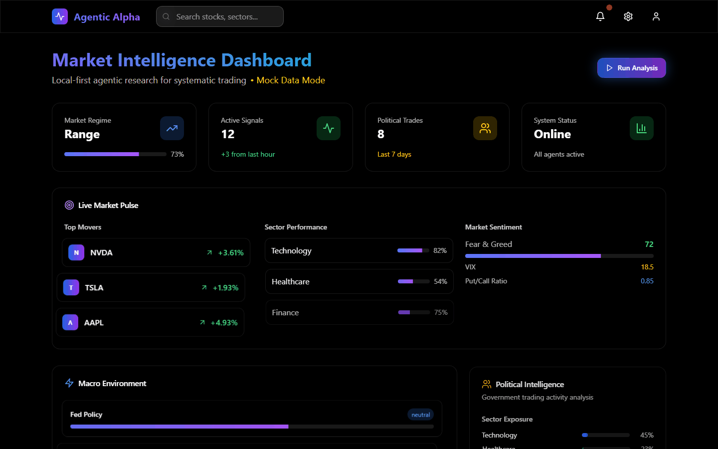This screenshot has width=718, height=449.
Task: Click the "+3 from last hour" text
Action: pos(248,154)
